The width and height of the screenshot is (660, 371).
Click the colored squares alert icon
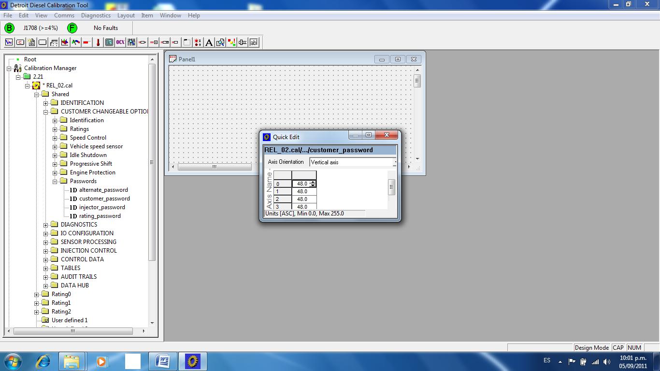coord(231,43)
